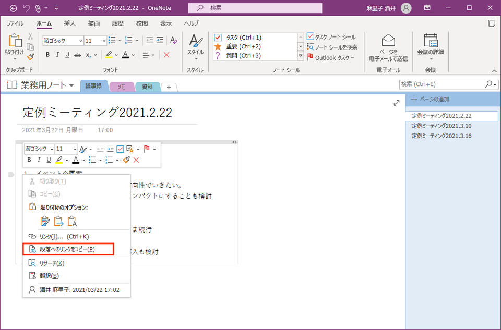Expand the tags gallery more arrow
The height and width of the screenshot is (330, 501).
[301, 56]
